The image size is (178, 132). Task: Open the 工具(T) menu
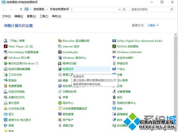[44, 16]
